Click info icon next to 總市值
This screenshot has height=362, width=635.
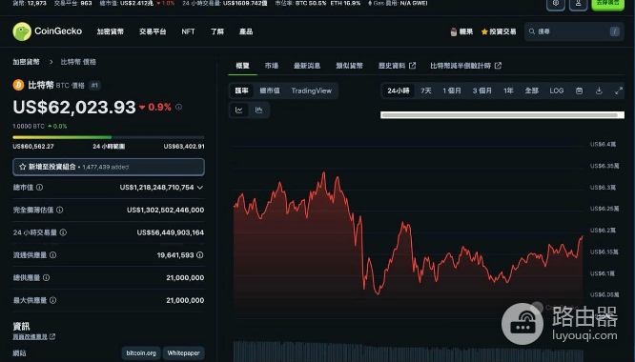point(39,188)
